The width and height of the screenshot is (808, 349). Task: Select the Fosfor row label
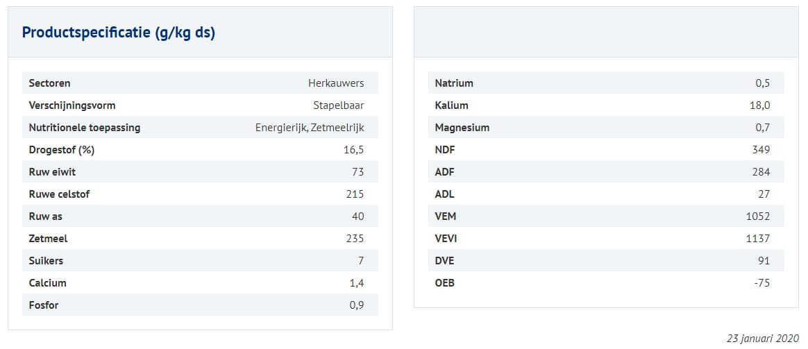[x=44, y=305]
